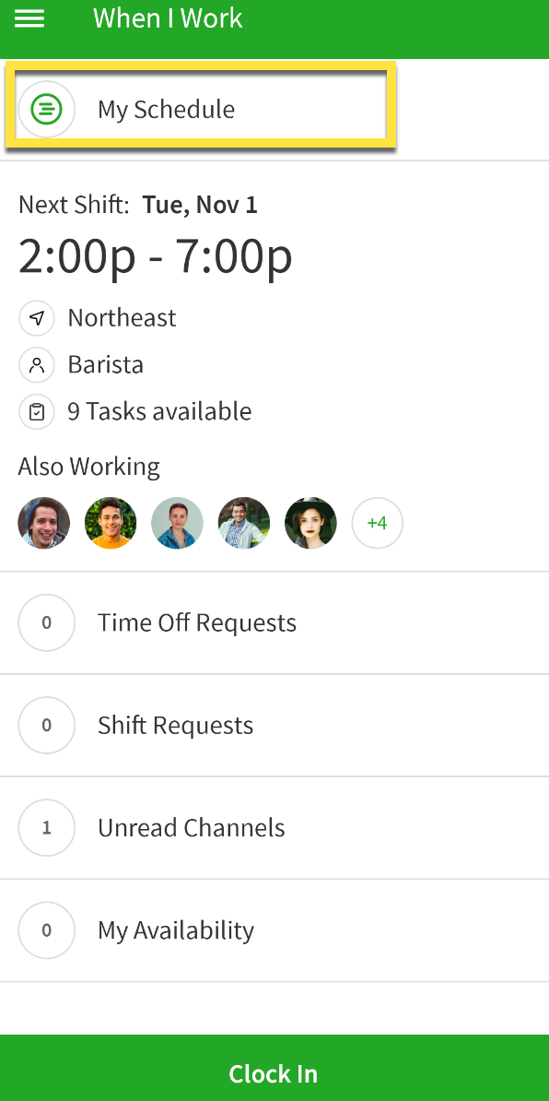Tap the My Schedule list icon

click(46, 109)
